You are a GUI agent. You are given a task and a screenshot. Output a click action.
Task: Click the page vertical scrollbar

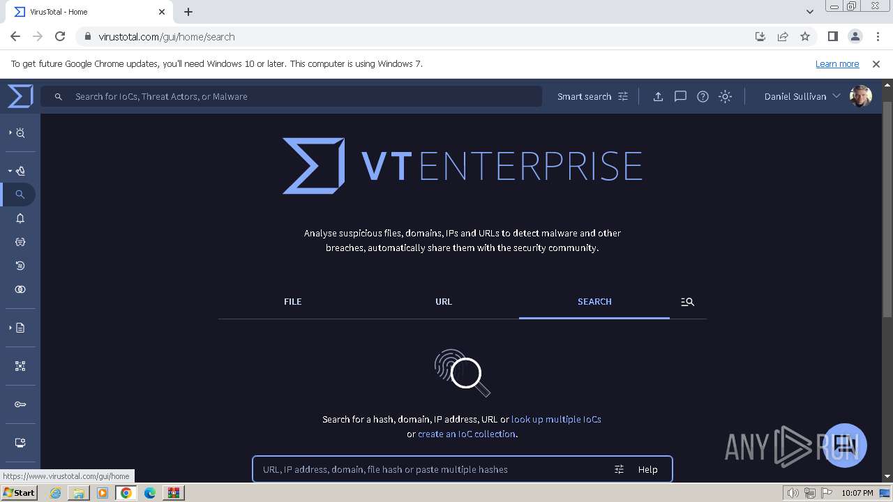tap(887, 209)
